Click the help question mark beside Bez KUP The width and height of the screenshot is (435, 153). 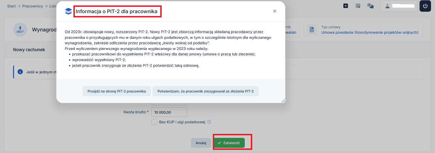click(209, 122)
